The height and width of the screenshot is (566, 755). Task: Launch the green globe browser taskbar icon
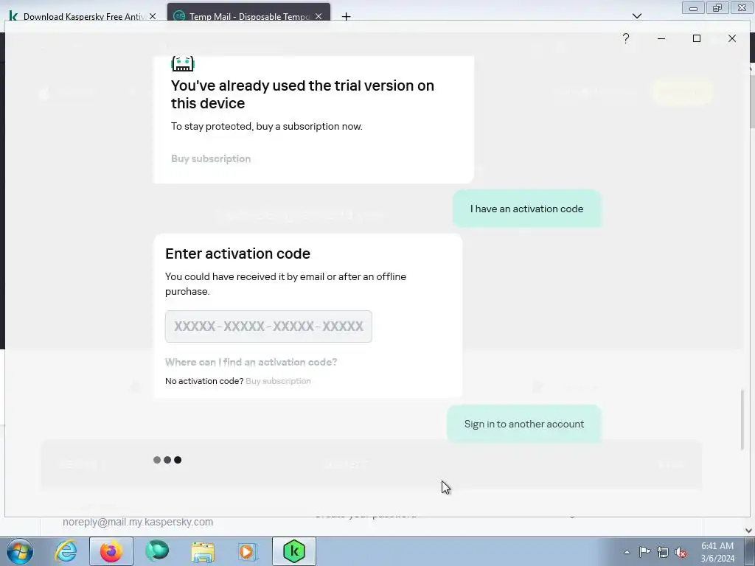pos(157,551)
